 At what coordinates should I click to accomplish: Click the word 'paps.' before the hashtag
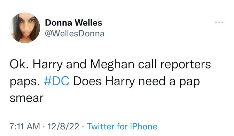(25, 82)
